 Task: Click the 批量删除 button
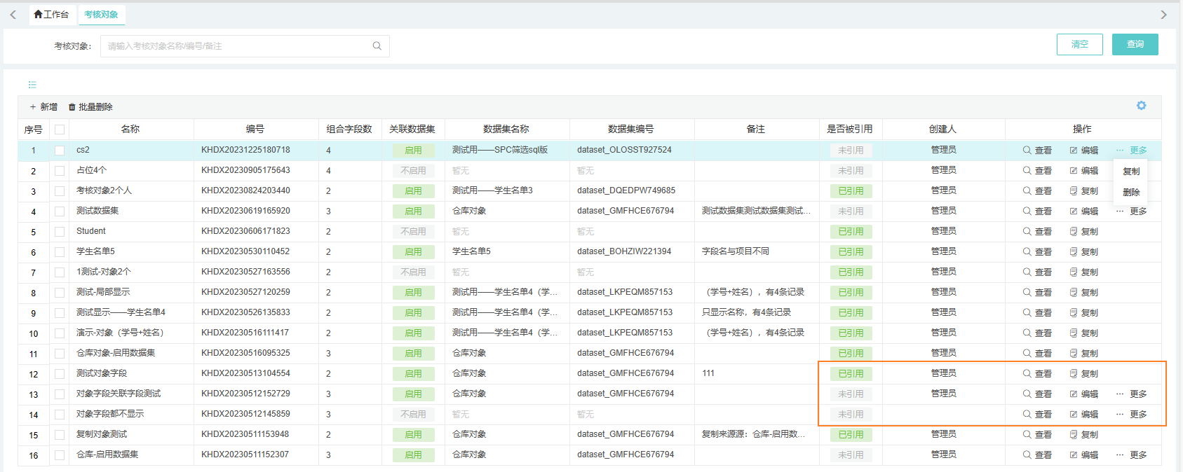tap(90, 107)
